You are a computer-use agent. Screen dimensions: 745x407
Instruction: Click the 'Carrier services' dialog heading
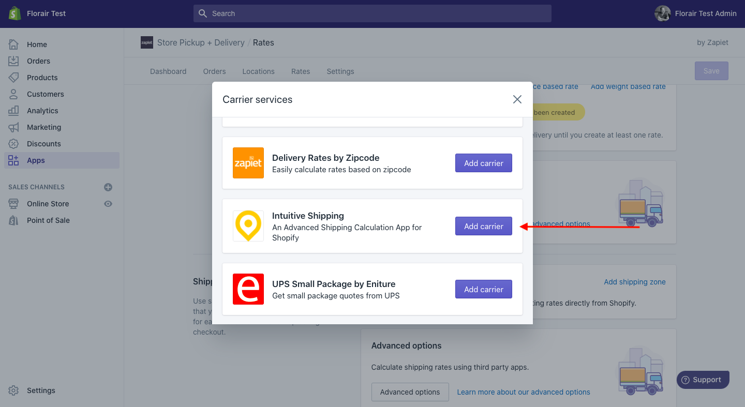257,99
